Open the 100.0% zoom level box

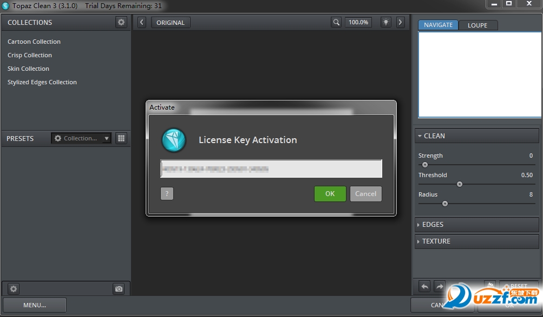pyautogui.click(x=358, y=23)
